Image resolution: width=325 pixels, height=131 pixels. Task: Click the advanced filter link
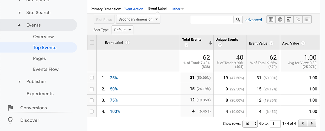254,20
